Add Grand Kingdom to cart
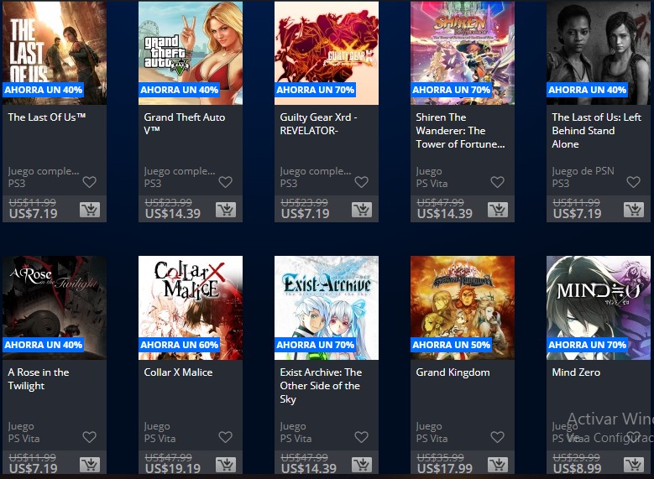The height and width of the screenshot is (479, 654). coord(498,465)
